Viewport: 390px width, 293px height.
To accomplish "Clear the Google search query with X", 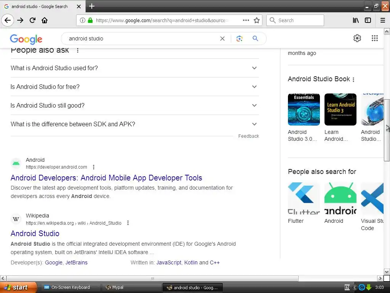I will click(x=222, y=39).
